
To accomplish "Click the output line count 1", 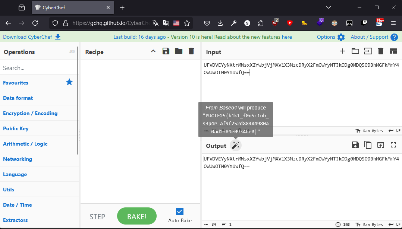I will coord(227,225).
